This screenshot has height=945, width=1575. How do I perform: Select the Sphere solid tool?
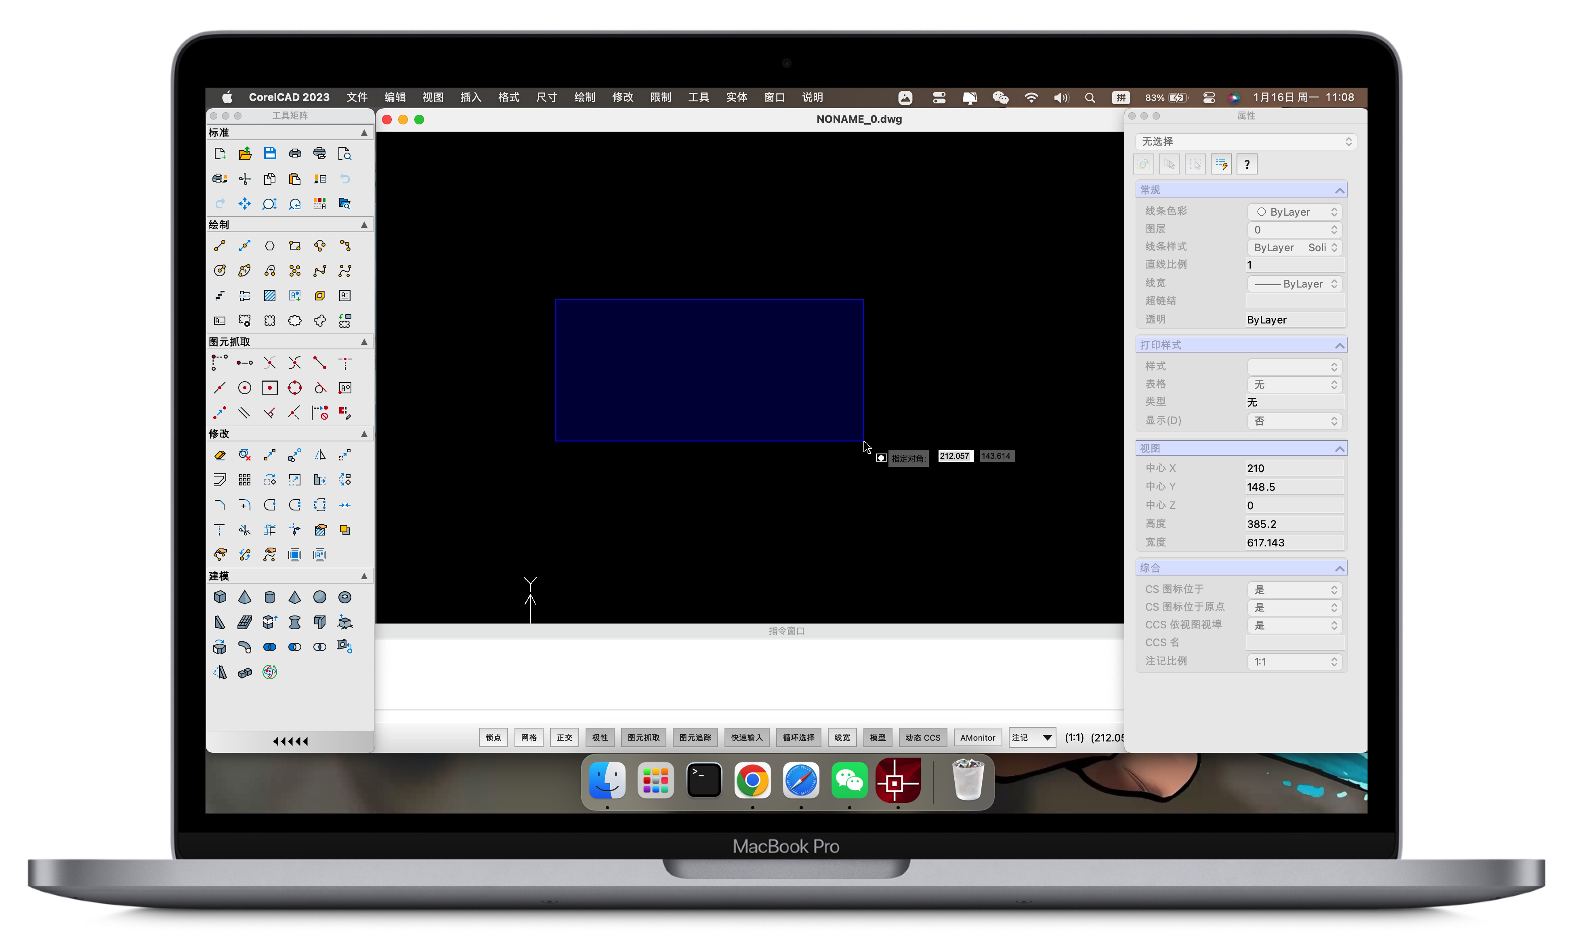tap(319, 597)
